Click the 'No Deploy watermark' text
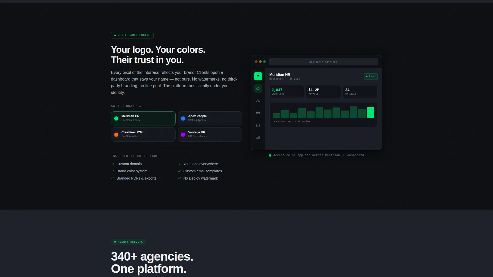 (x=201, y=178)
